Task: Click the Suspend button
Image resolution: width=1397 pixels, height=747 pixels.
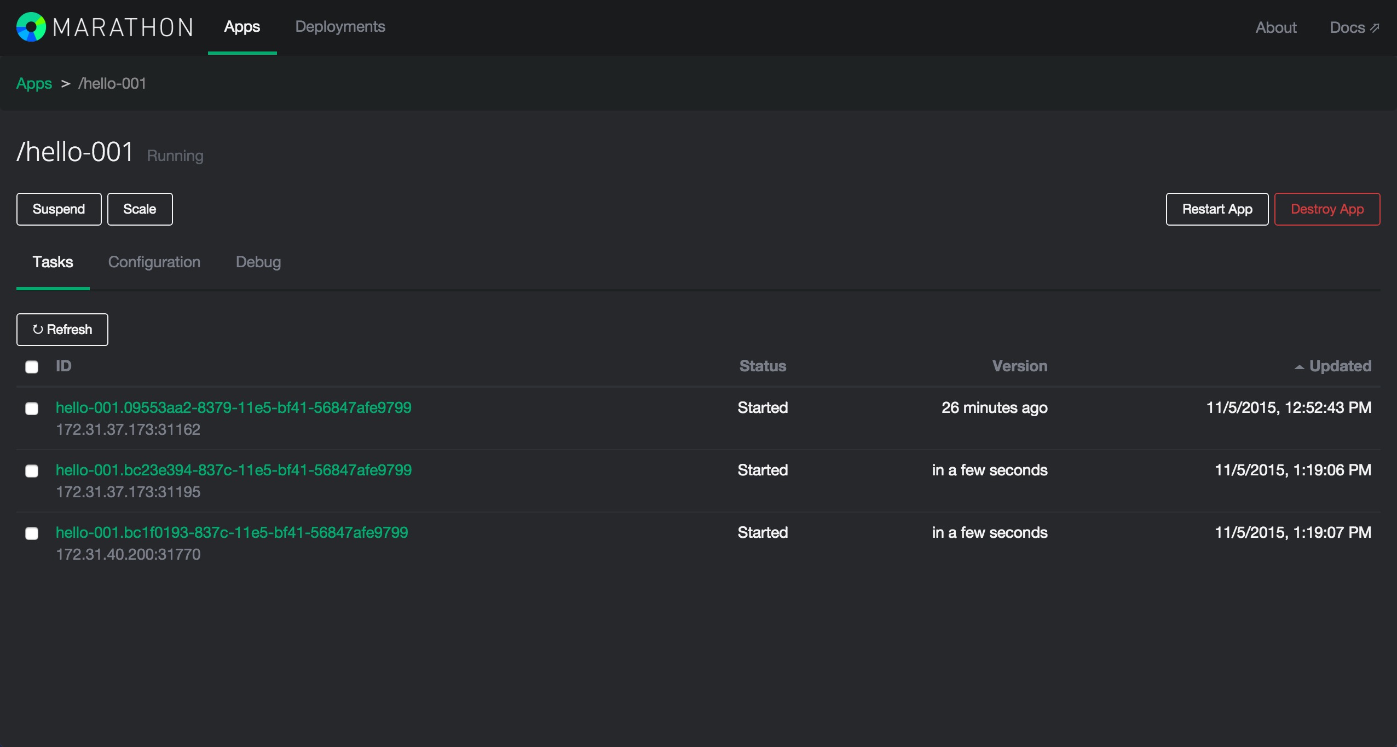Action: pos(59,209)
